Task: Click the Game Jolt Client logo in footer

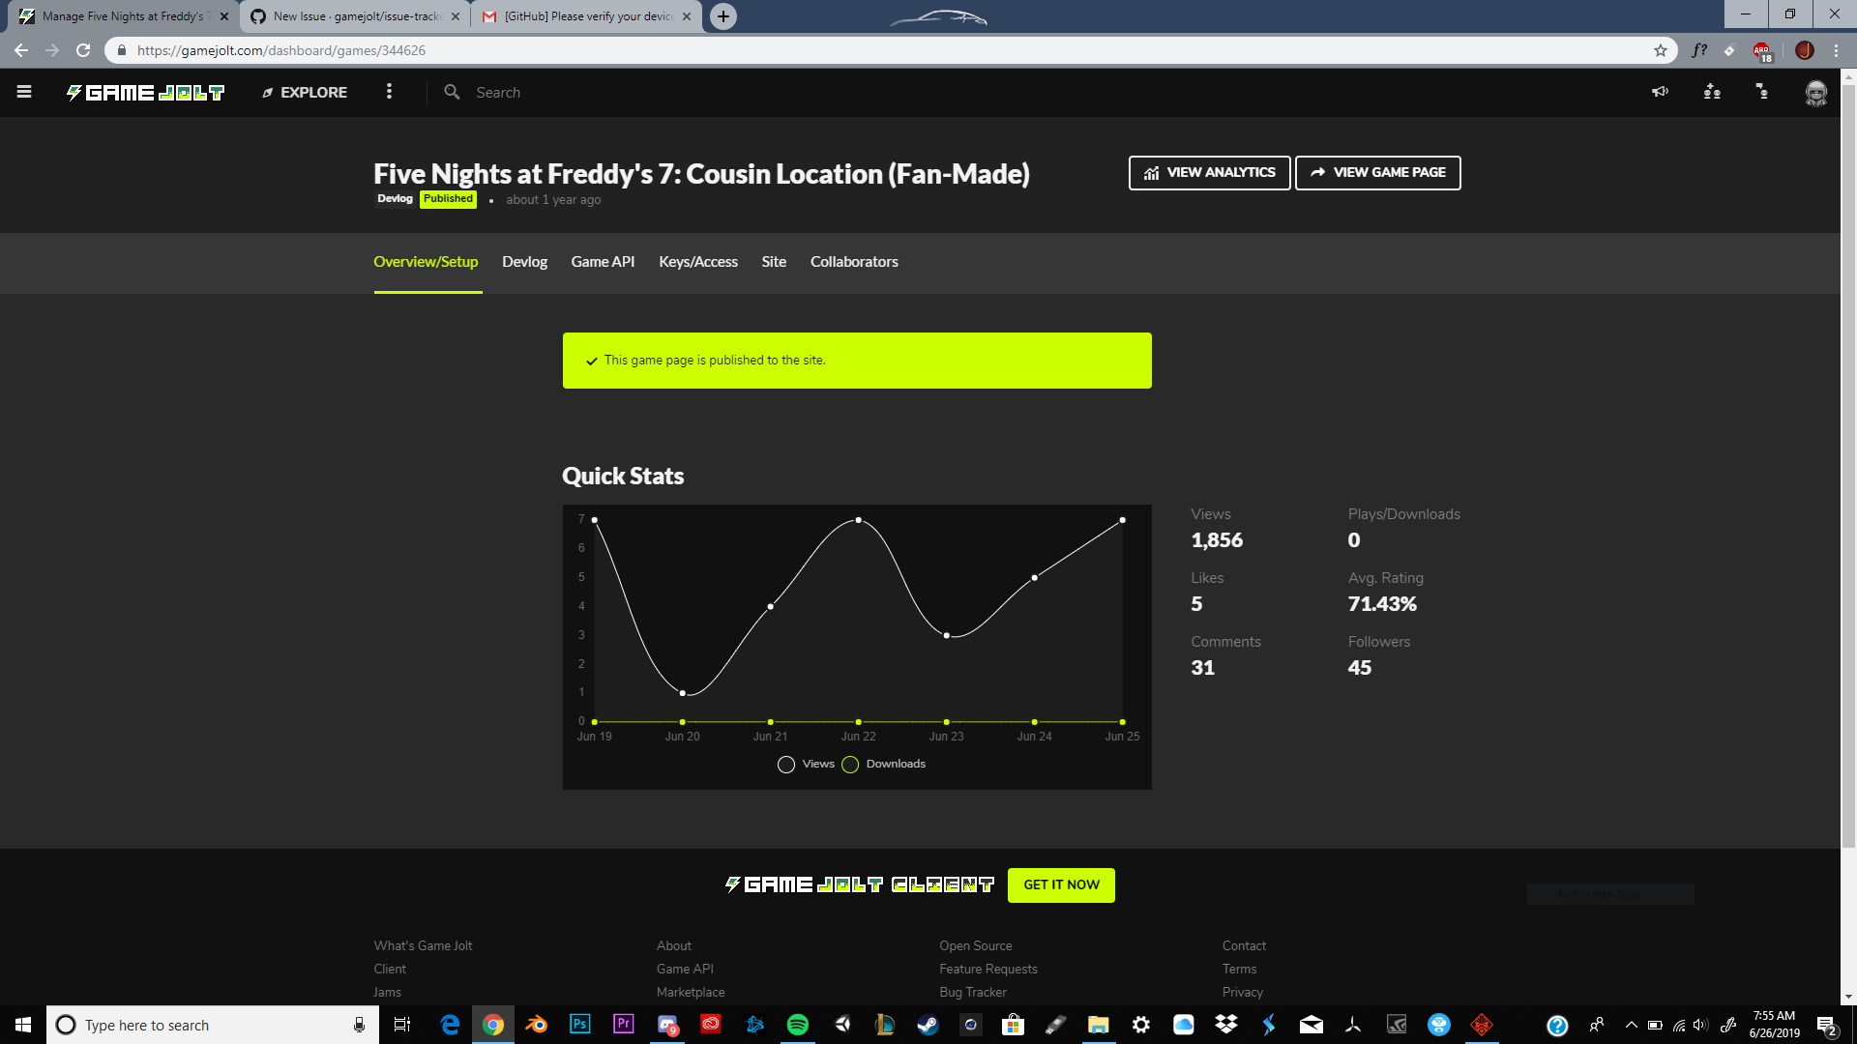Action: pos(859,884)
